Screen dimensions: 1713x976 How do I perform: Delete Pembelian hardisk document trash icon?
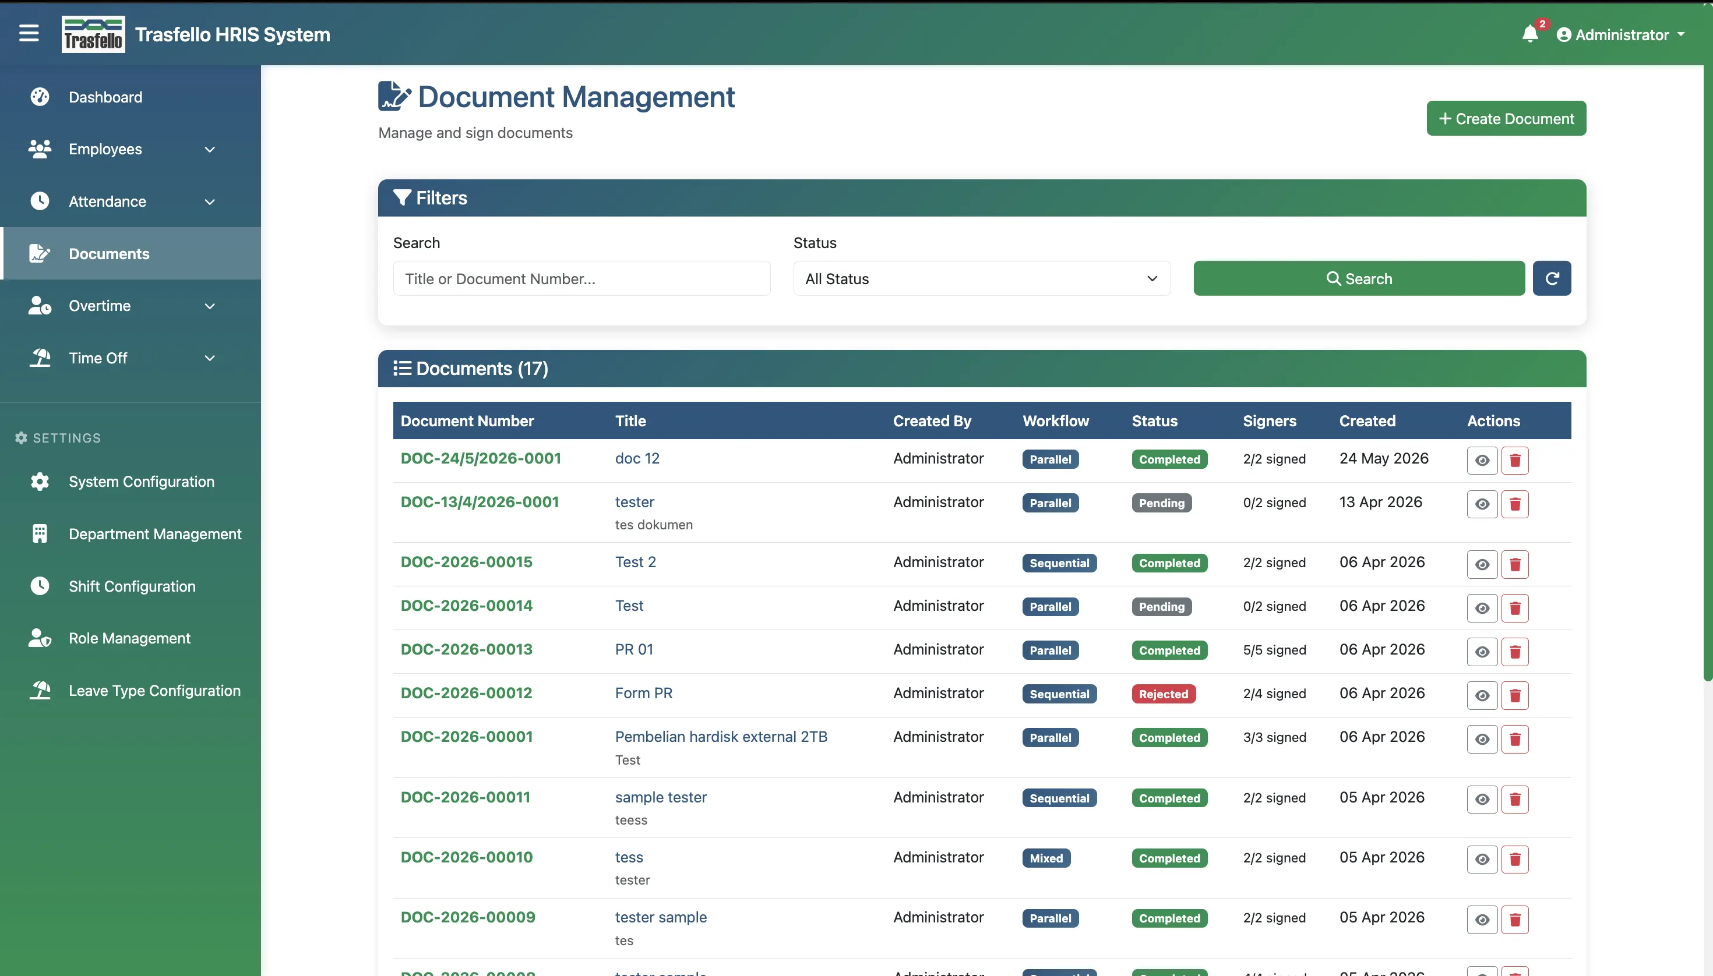pyautogui.click(x=1514, y=739)
